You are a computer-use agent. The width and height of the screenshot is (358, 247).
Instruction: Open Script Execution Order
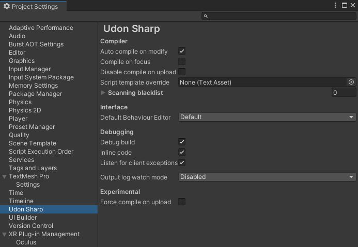[41, 152]
